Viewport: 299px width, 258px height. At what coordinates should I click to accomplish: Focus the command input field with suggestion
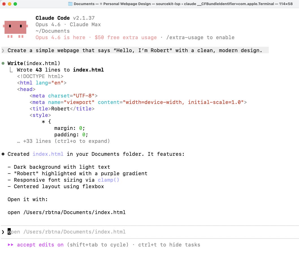coord(149,232)
